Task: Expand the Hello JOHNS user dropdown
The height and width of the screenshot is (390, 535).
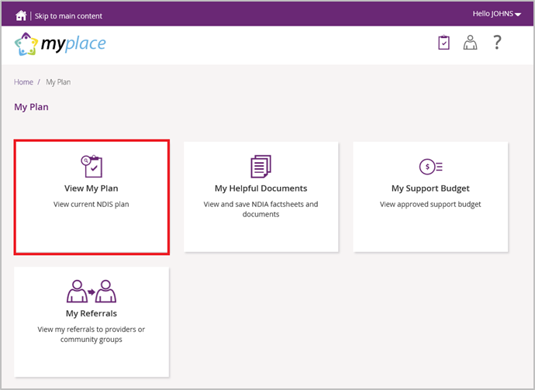Action: click(496, 14)
